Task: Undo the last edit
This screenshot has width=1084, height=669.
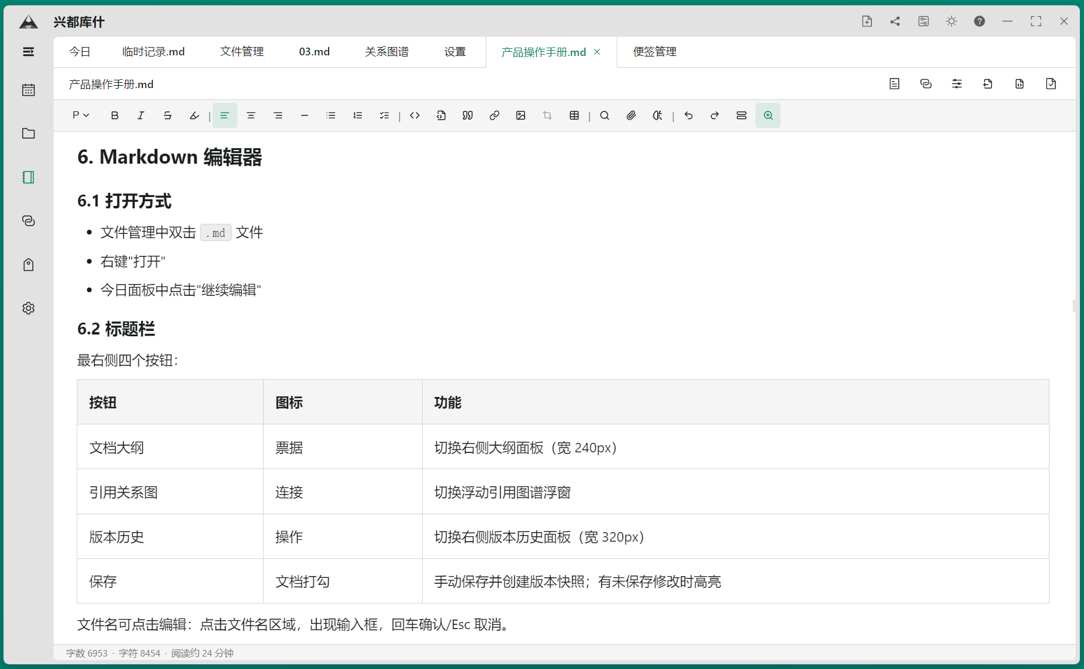Action: [x=689, y=115]
